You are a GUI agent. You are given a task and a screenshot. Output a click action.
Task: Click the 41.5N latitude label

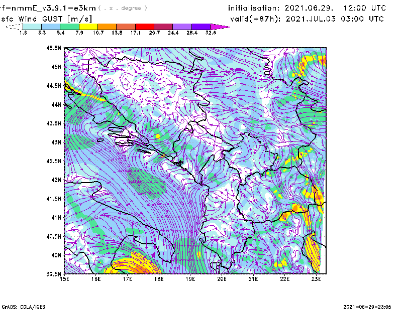pyautogui.click(x=54, y=199)
